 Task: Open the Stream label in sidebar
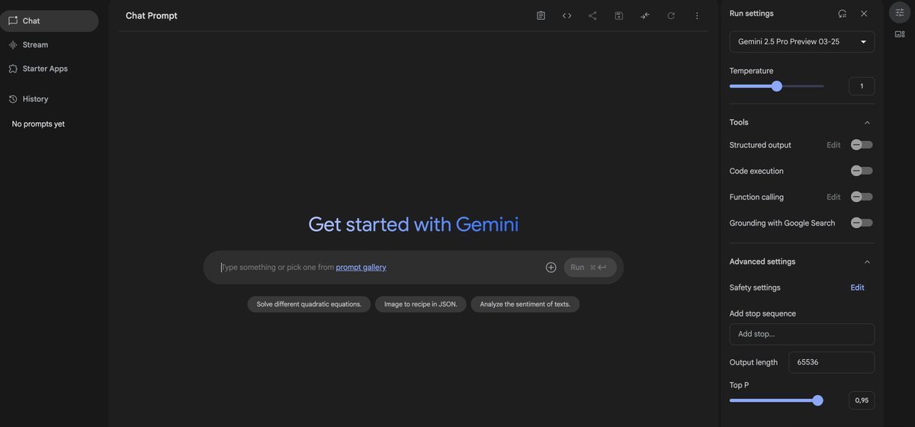(35, 45)
